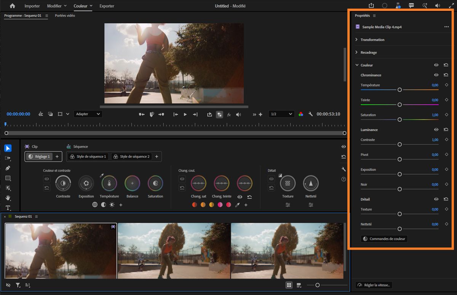Viewport: 457px width, 295px height.
Task: Expand the Transformation section
Action: 356,40
